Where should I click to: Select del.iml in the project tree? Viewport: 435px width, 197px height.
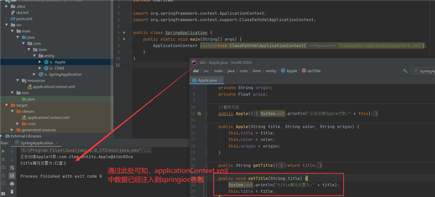pyautogui.click(x=22, y=12)
